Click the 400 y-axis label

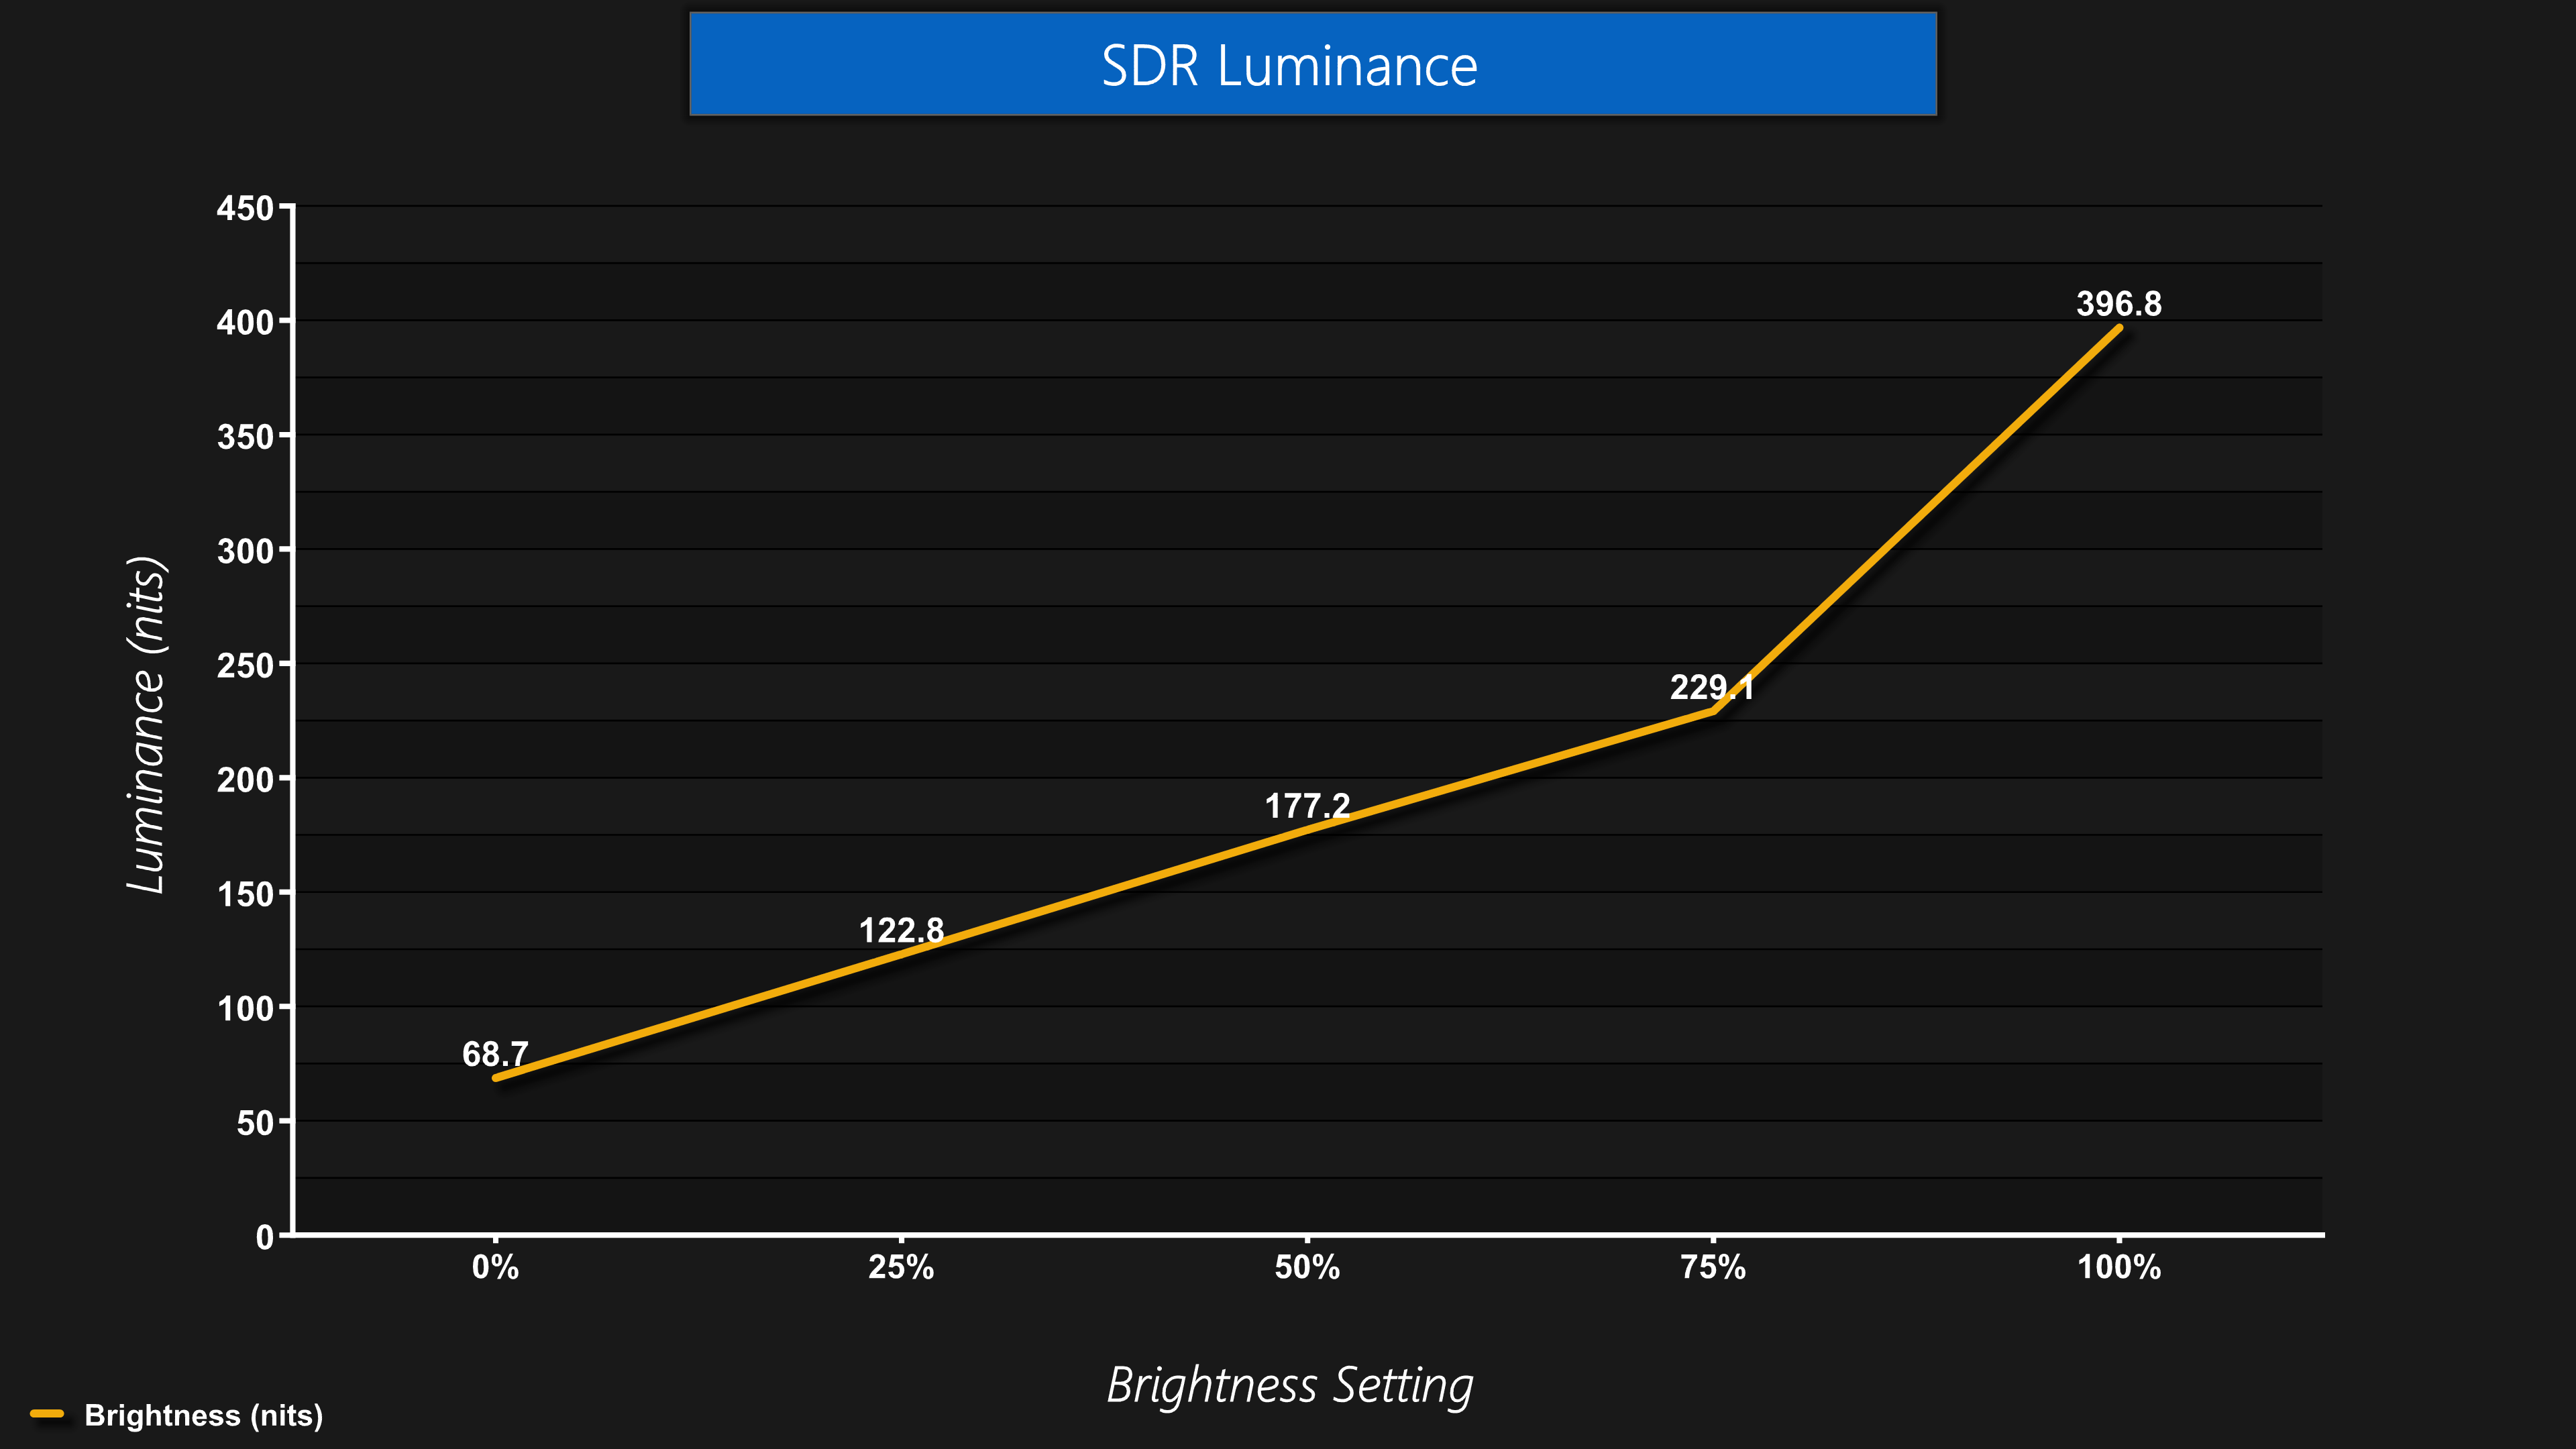point(245,322)
